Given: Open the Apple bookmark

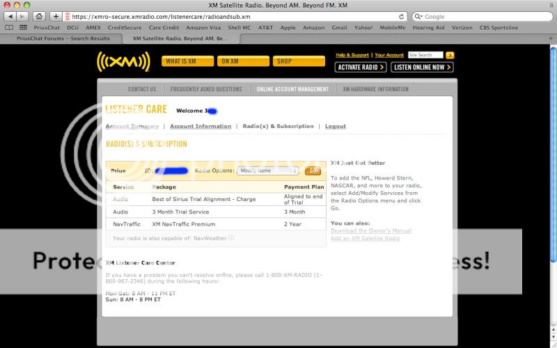Looking at the screenshot, I should pyautogui.click(x=288, y=27).
